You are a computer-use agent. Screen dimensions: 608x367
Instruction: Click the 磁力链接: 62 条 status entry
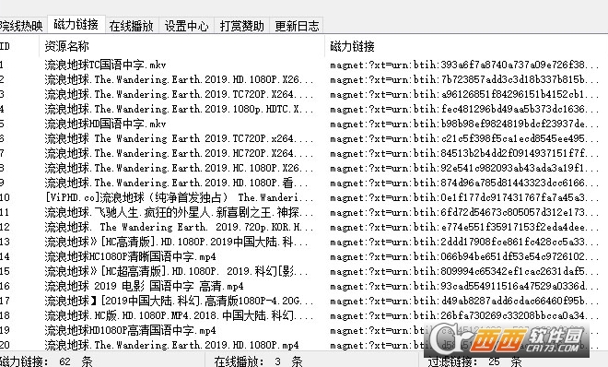tap(46, 361)
